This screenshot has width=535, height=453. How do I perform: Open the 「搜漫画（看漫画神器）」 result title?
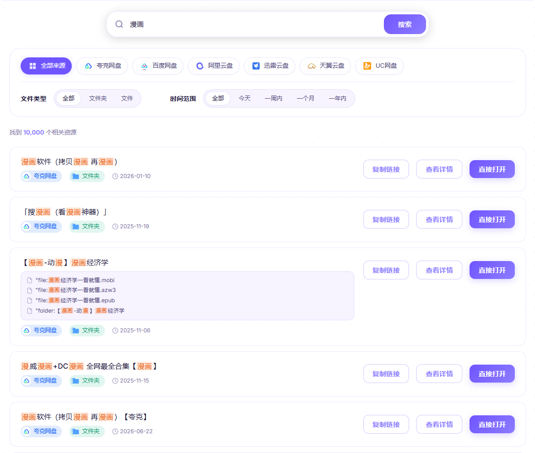pos(65,212)
